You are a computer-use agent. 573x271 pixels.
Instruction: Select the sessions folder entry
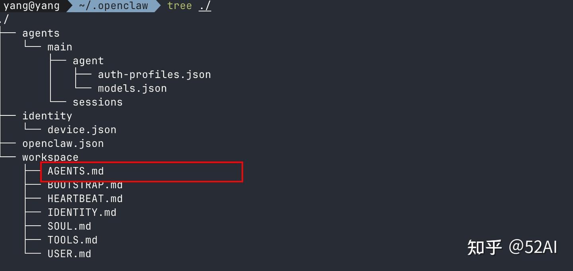tap(97, 102)
